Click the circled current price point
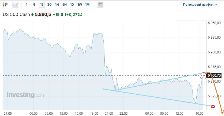This screenshot has width=224, height=116. (x=203, y=76)
